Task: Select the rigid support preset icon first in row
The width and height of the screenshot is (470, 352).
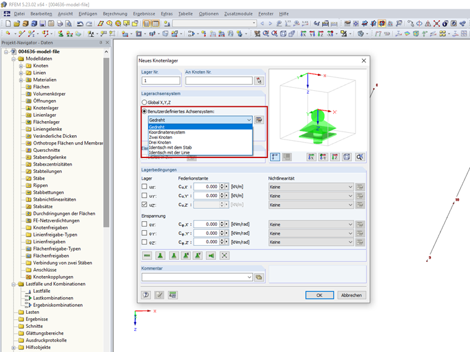Action: coord(147,256)
